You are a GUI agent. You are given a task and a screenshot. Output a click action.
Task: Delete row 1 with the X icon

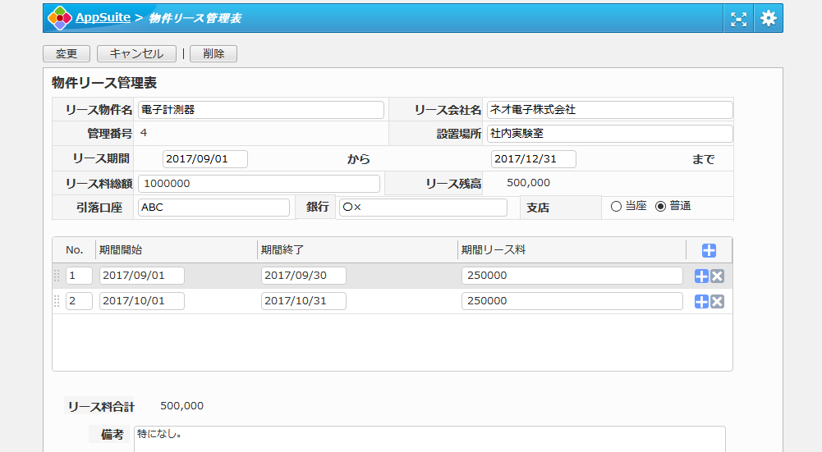[717, 276]
